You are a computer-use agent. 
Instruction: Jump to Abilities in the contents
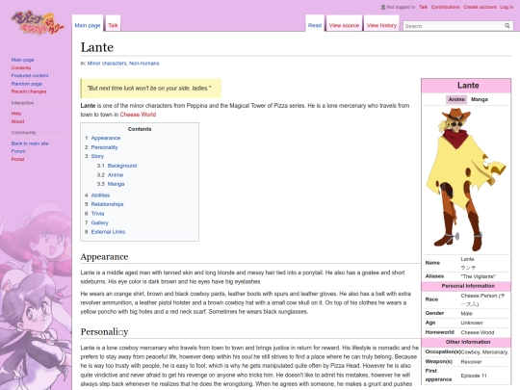point(100,195)
